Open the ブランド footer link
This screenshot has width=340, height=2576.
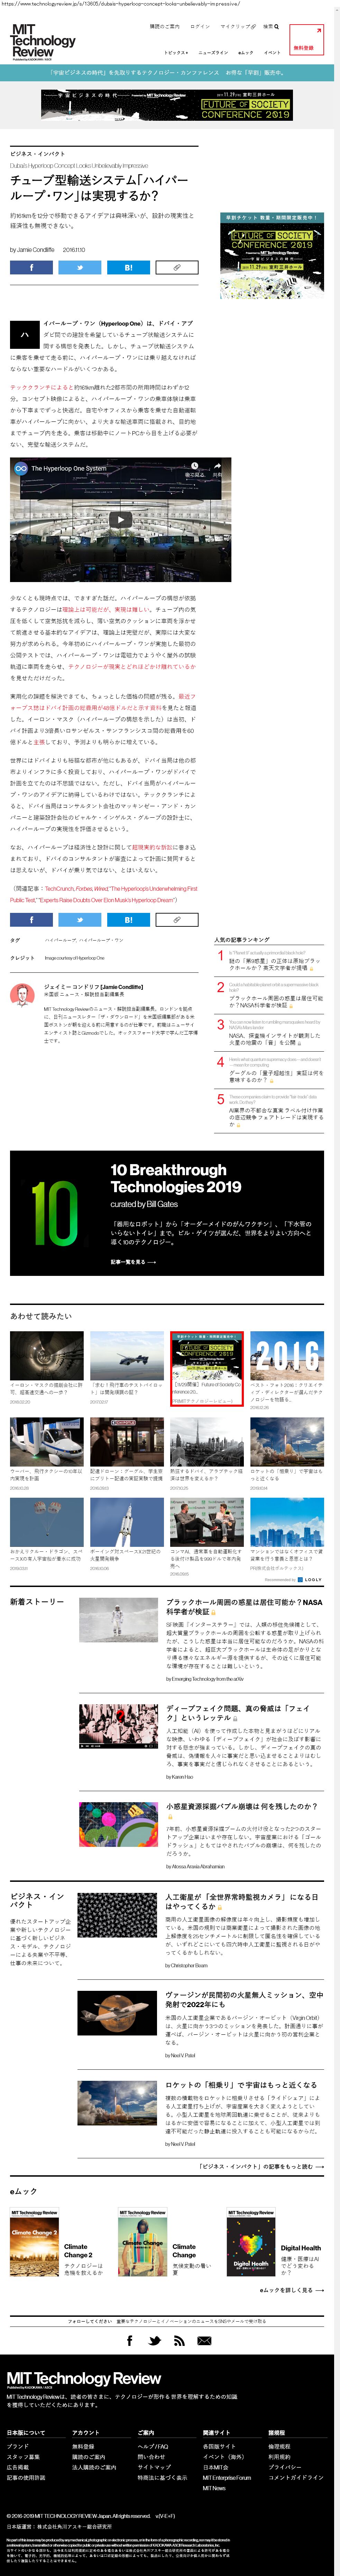[18, 2447]
